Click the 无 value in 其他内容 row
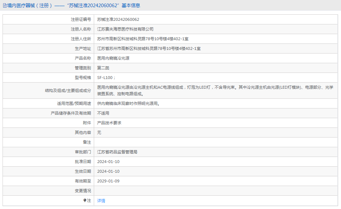 pos(99,133)
